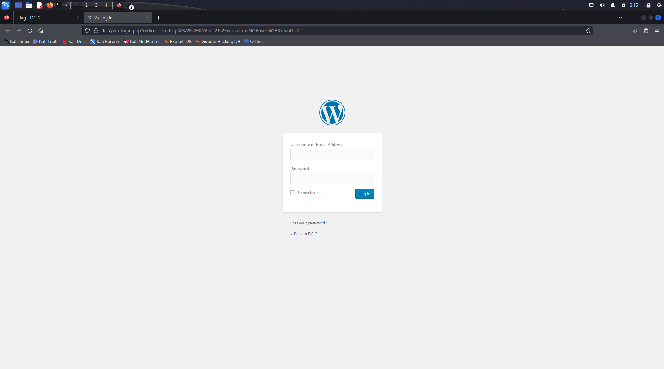Go back one page
Screen dimensions: 664x369
pos(8,30)
